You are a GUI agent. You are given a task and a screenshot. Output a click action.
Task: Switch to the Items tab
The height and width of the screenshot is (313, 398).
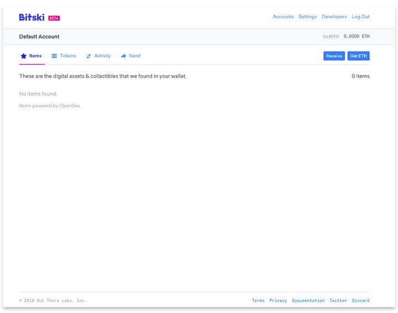(x=32, y=56)
